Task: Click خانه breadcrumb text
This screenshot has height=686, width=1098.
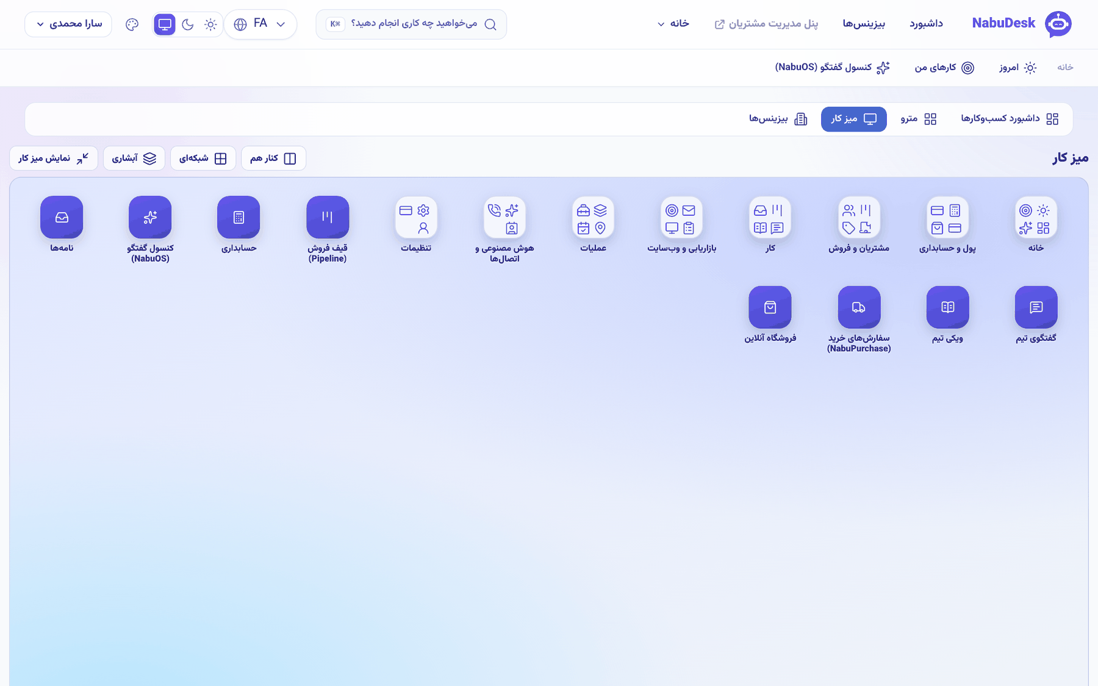Action: 1065,68
